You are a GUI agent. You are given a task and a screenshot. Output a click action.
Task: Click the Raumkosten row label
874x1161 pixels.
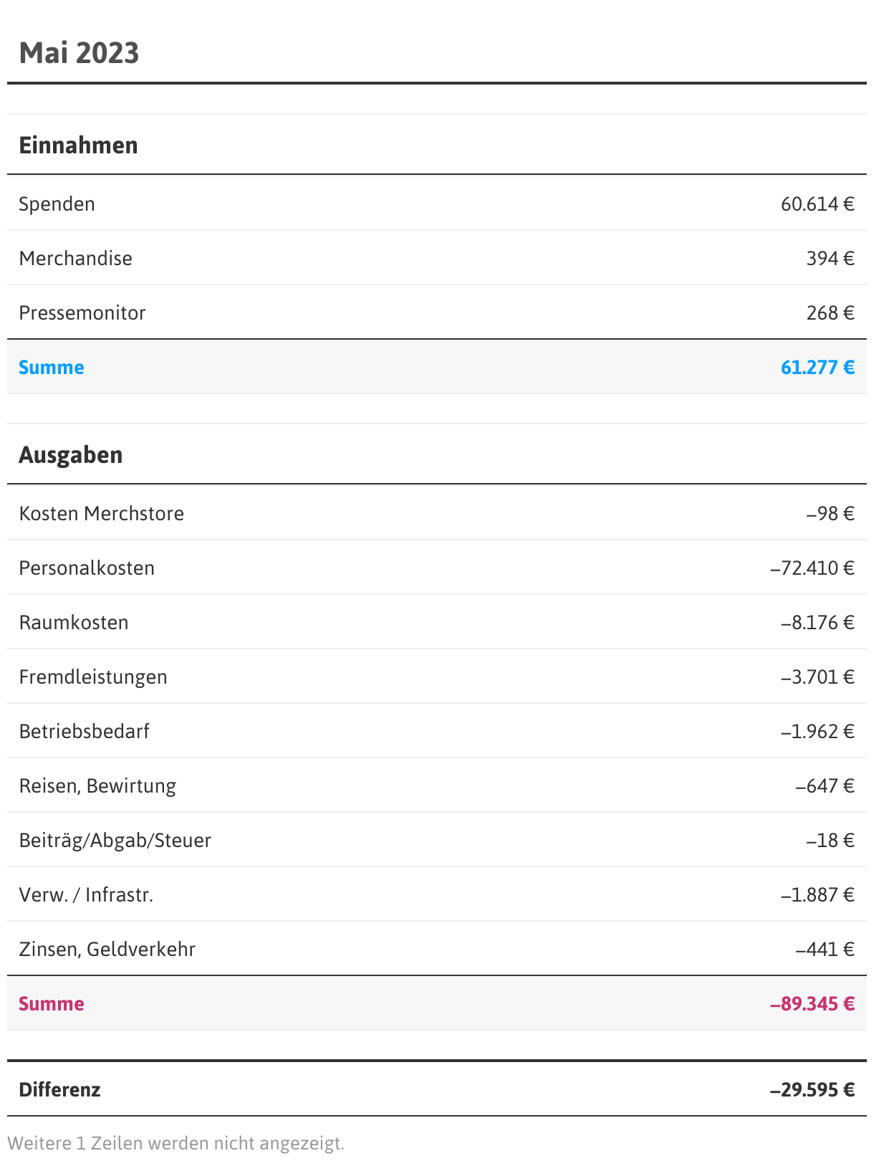74,623
